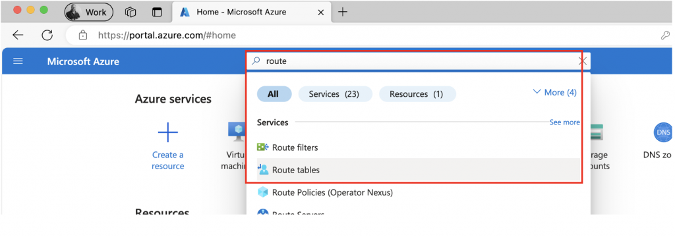
Task: Open Route Policies (Operator Nexus) result
Action: [419, 192]
